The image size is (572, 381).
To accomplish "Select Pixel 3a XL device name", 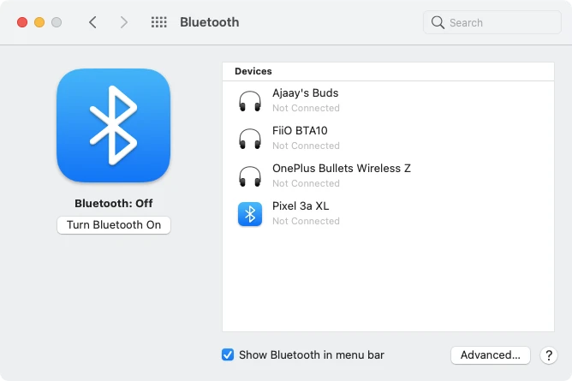I will click(301, 206).
